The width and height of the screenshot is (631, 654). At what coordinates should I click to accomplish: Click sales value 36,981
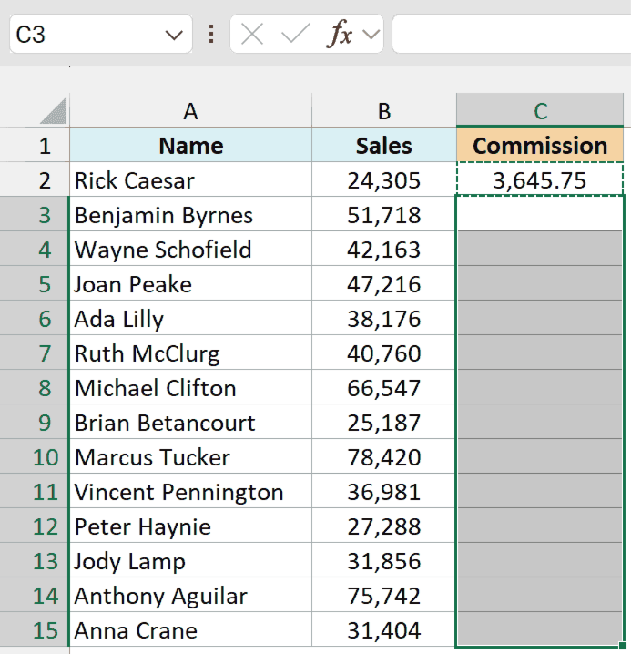pos(384,491)
